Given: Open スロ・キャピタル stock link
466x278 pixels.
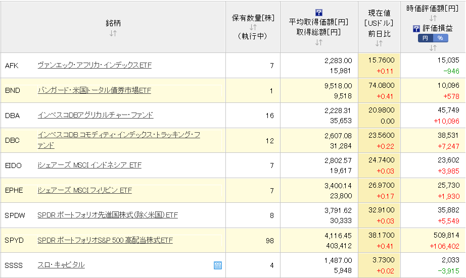Looking at the screenshot, I should [x=61, y=265].
